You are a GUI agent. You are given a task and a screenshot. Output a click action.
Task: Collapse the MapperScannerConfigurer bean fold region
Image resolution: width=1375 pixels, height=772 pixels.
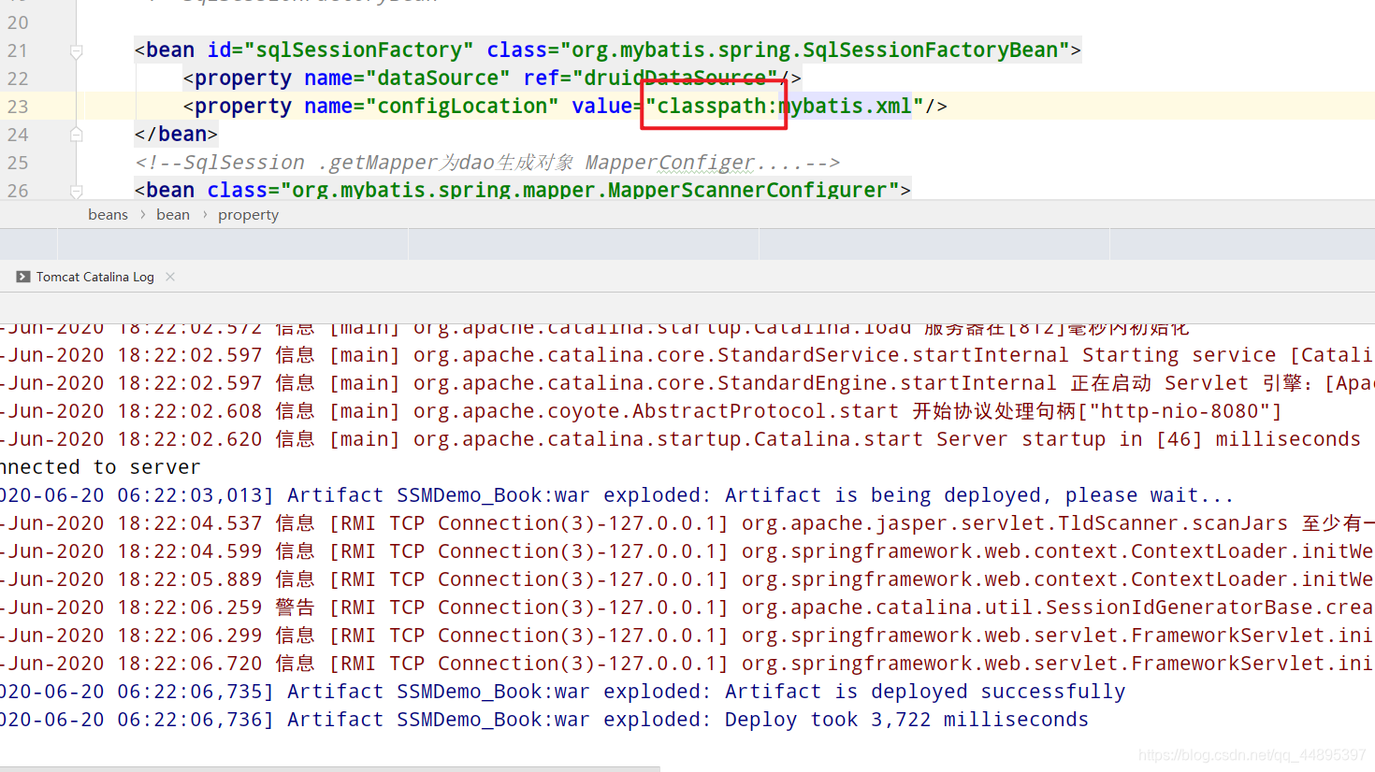(x=76, y=192)
